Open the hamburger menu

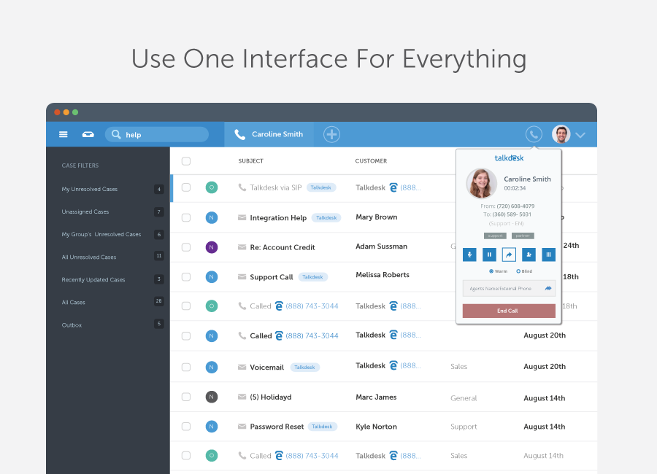[x=64, y=134]
